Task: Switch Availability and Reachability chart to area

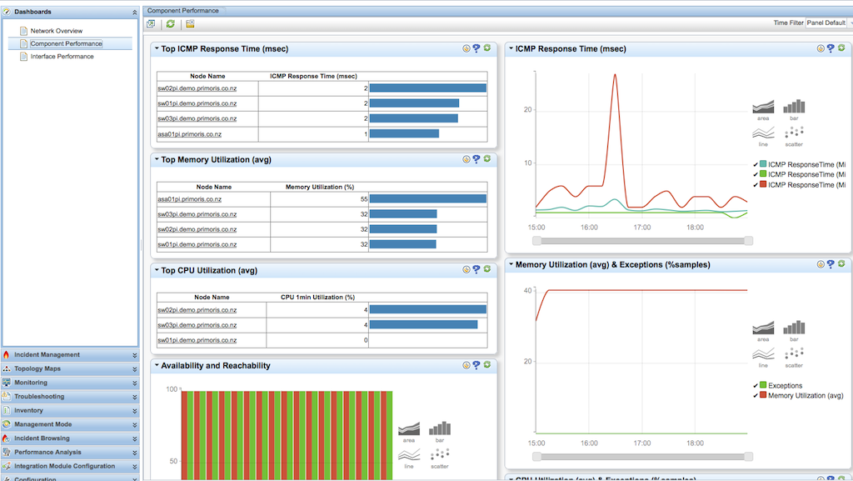Action: pos(409,432)
